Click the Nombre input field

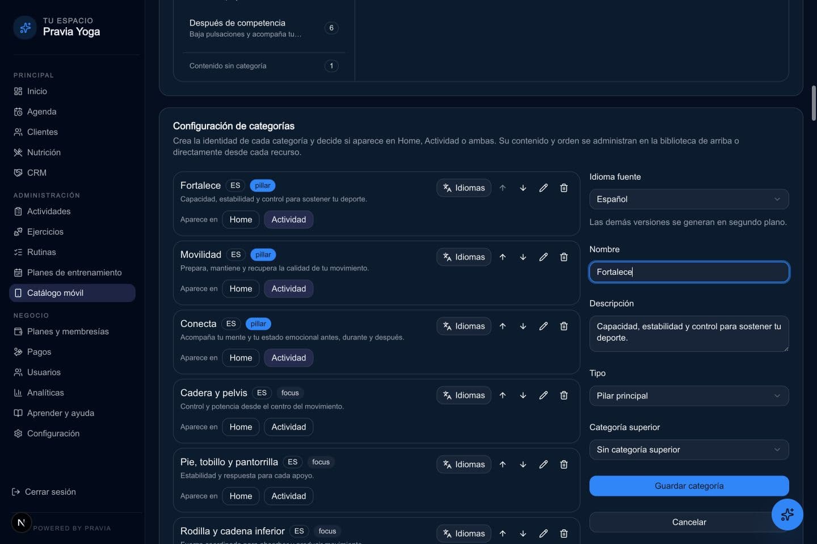(689, 272)
